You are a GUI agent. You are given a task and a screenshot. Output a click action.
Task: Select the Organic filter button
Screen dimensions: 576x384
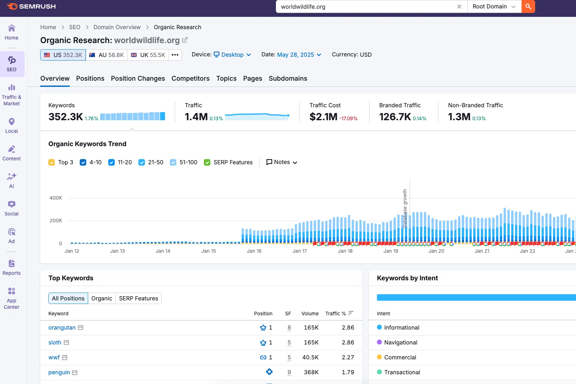[101, 298]
